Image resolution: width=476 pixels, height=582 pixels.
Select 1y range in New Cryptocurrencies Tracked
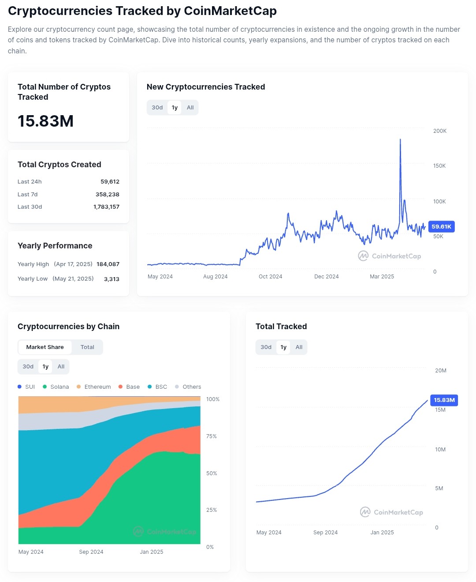click(175, 108)
